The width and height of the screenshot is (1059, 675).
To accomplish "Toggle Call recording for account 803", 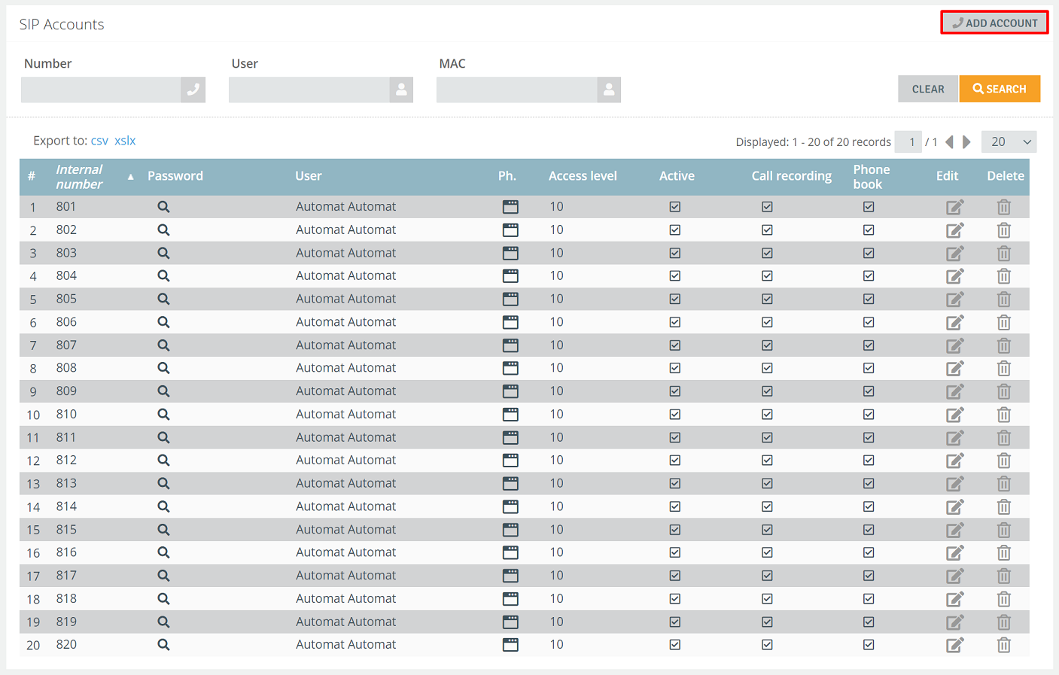I will (x=767, y=254).
